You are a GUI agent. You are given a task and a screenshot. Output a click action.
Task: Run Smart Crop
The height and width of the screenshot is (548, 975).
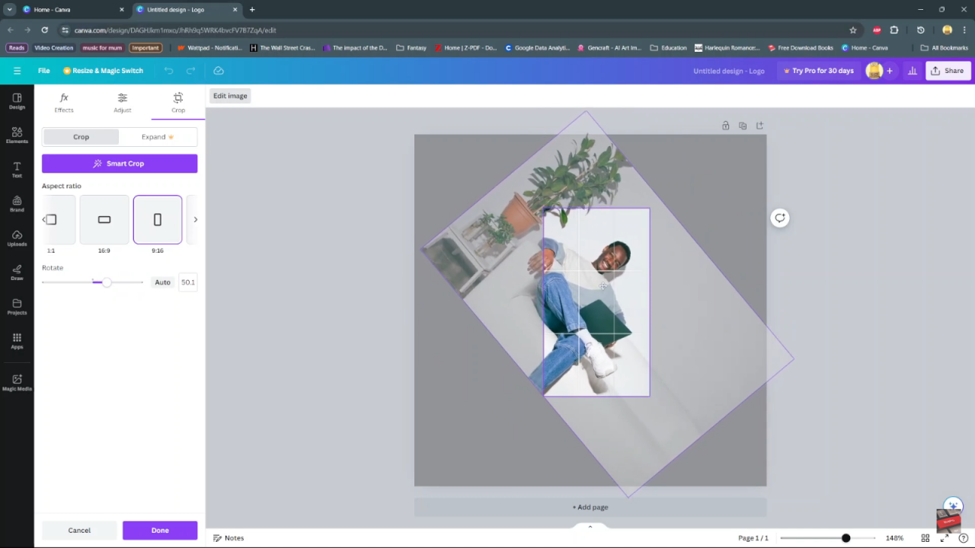coord(120,164)
